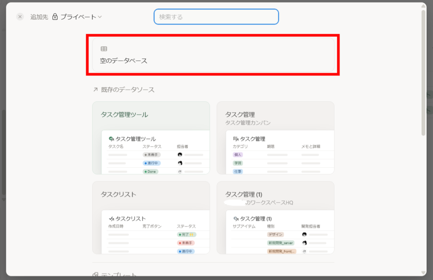The height and width of the screenshot is (280, 433).
Task: Click the 個人 category tag
Action: 238,155
